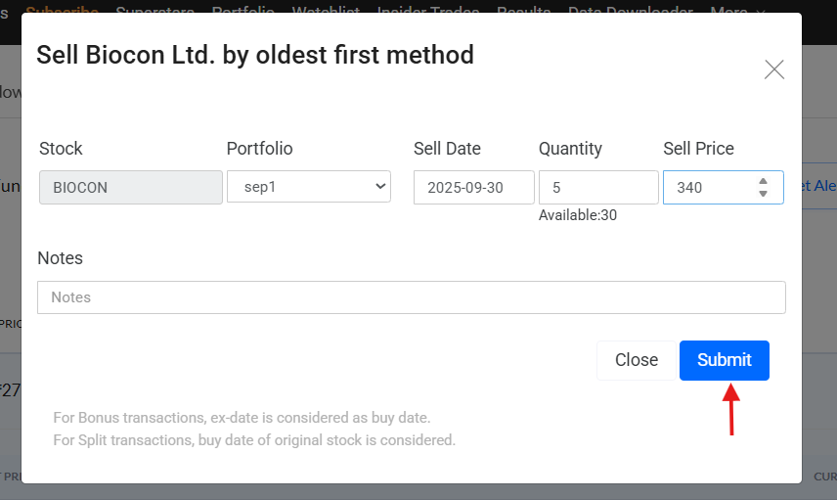The width and height of the screenshot is (837, 500).
Task: Navigate to Watchlist in the top bar
Action: 324,8
